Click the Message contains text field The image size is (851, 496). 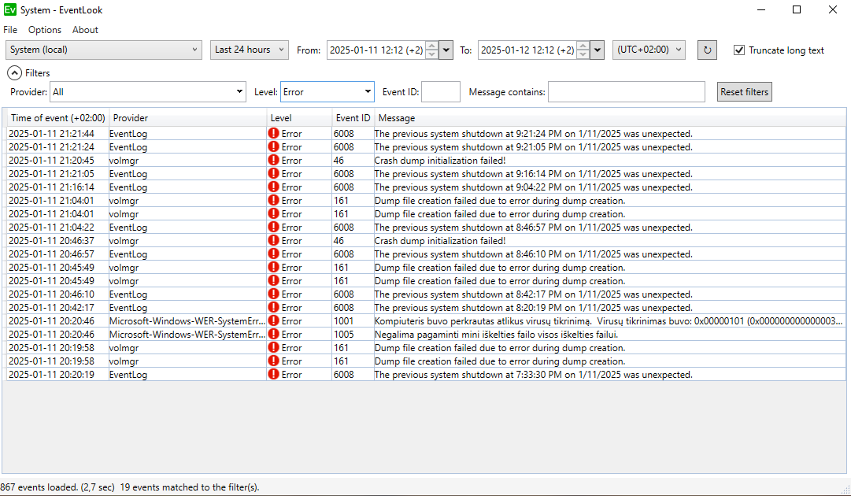tap(626, 92)
